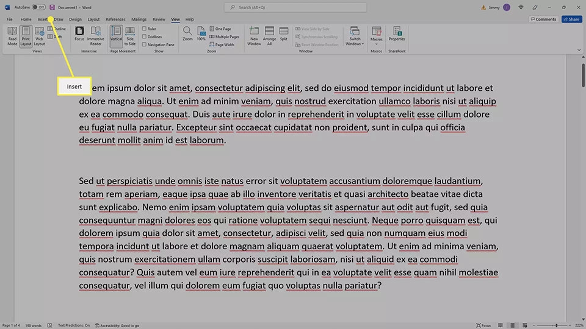Viewport: 586px width, 329px height.
Task: Switch to the Insert tab
Action: click(43, 19)
